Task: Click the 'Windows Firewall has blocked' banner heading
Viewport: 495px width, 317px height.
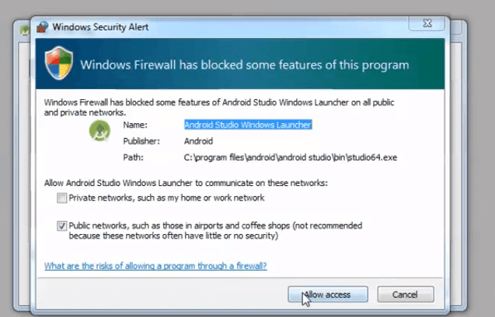Action: point(245,65)
